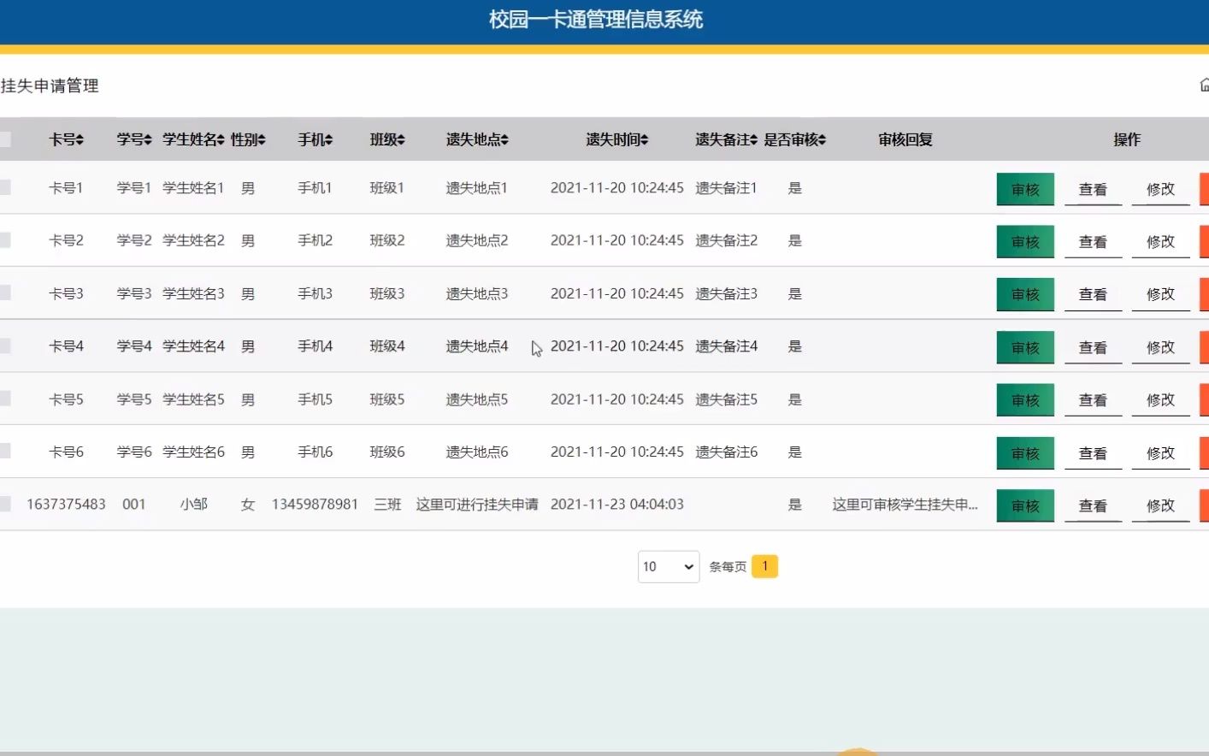Click the sort arrows beside 是否审核
Viewport: 1209px width, 756px height.
point(822,139)
